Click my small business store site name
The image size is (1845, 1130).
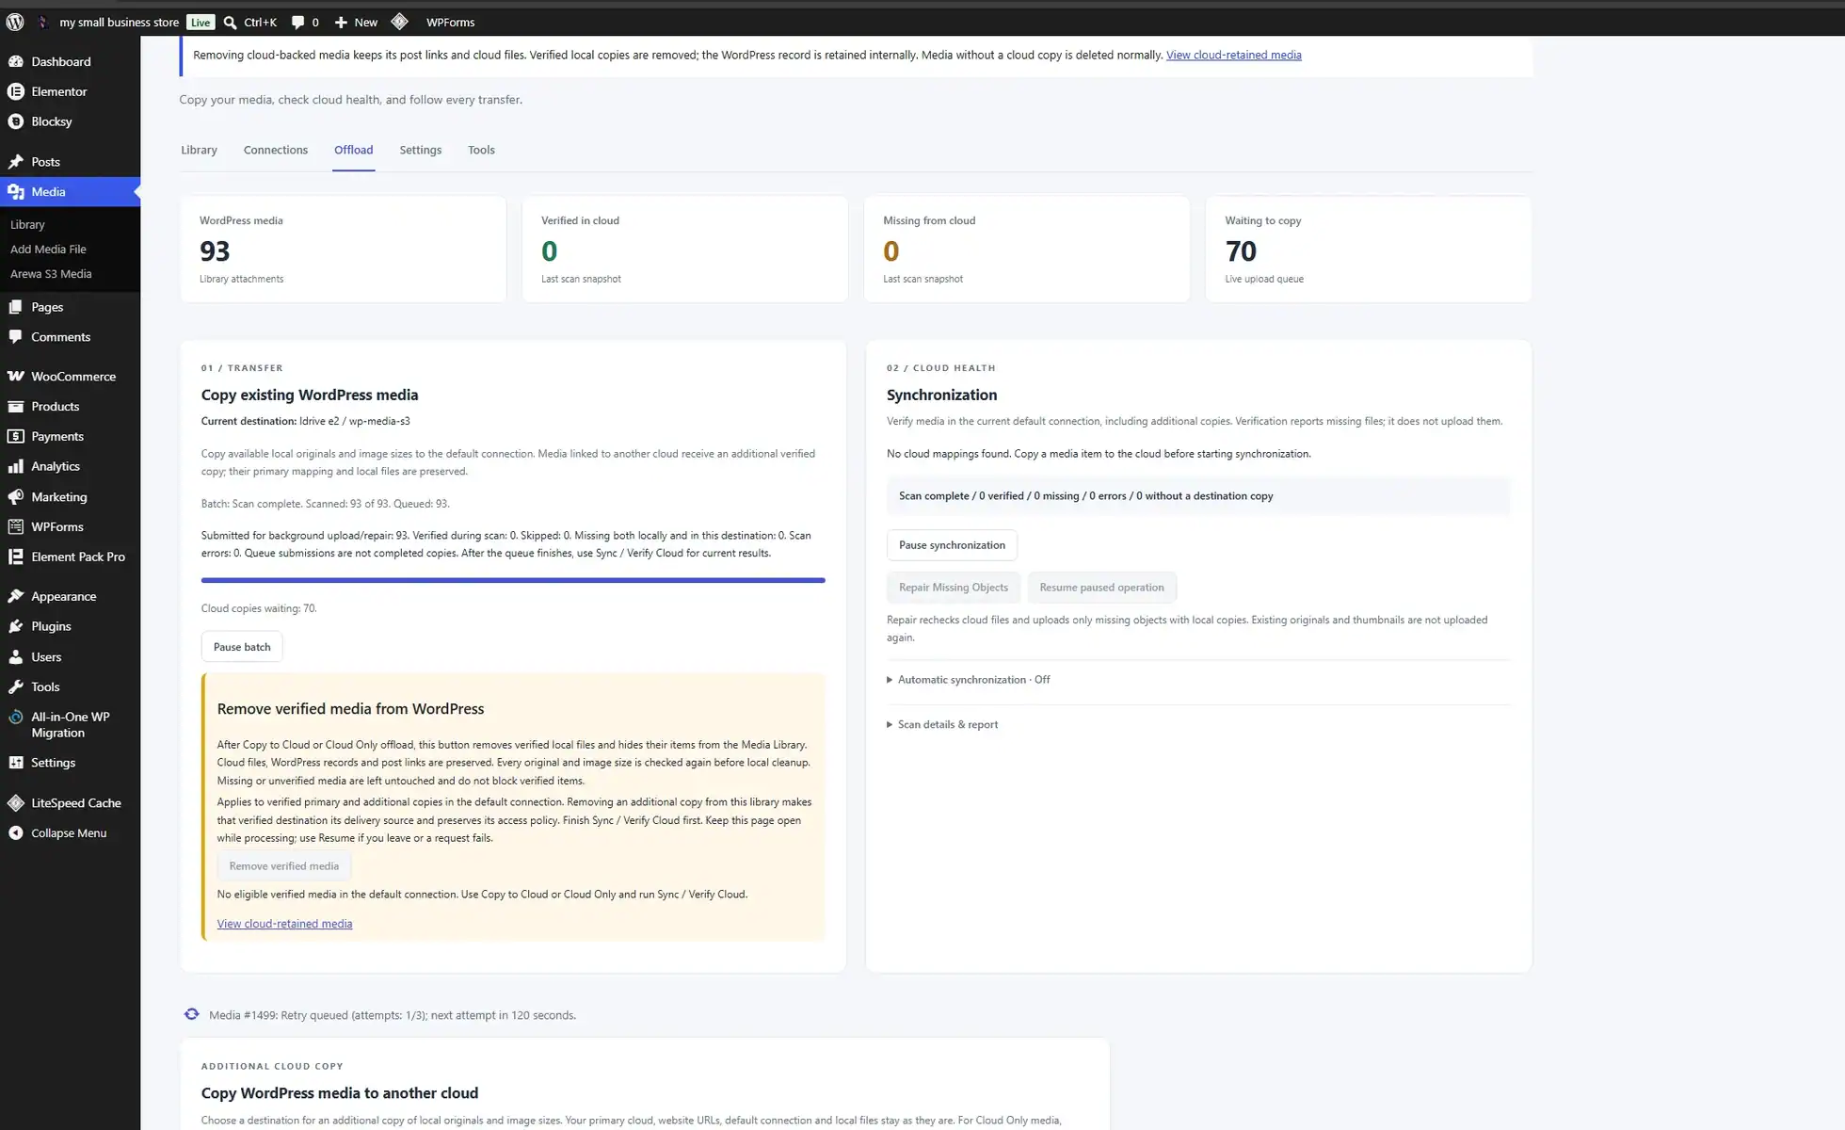[x=119, y=22]
